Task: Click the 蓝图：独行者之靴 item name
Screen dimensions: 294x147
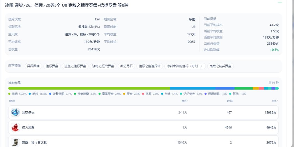Action: (x=34, y=143)
